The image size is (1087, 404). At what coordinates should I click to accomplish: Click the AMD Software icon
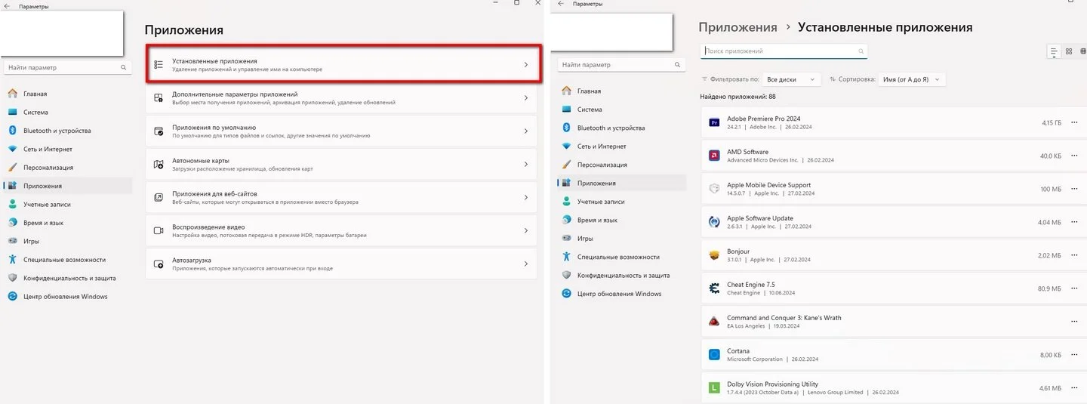[714, 156]
